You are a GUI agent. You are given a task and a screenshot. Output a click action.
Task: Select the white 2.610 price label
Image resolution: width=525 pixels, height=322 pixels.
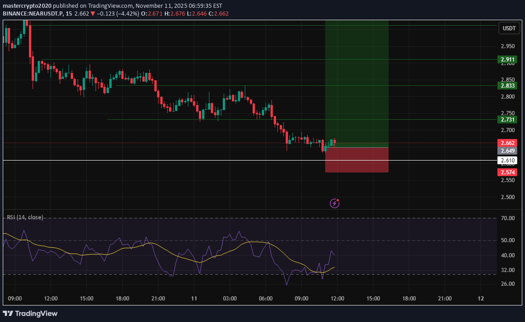pos(507,160)
